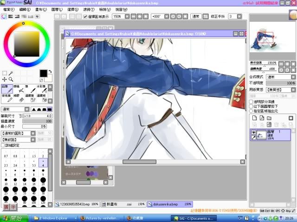Viewport: 297px width, 222px height.
Task: Zoom in using toolbar plus button
Action: (x=139, y=16)
